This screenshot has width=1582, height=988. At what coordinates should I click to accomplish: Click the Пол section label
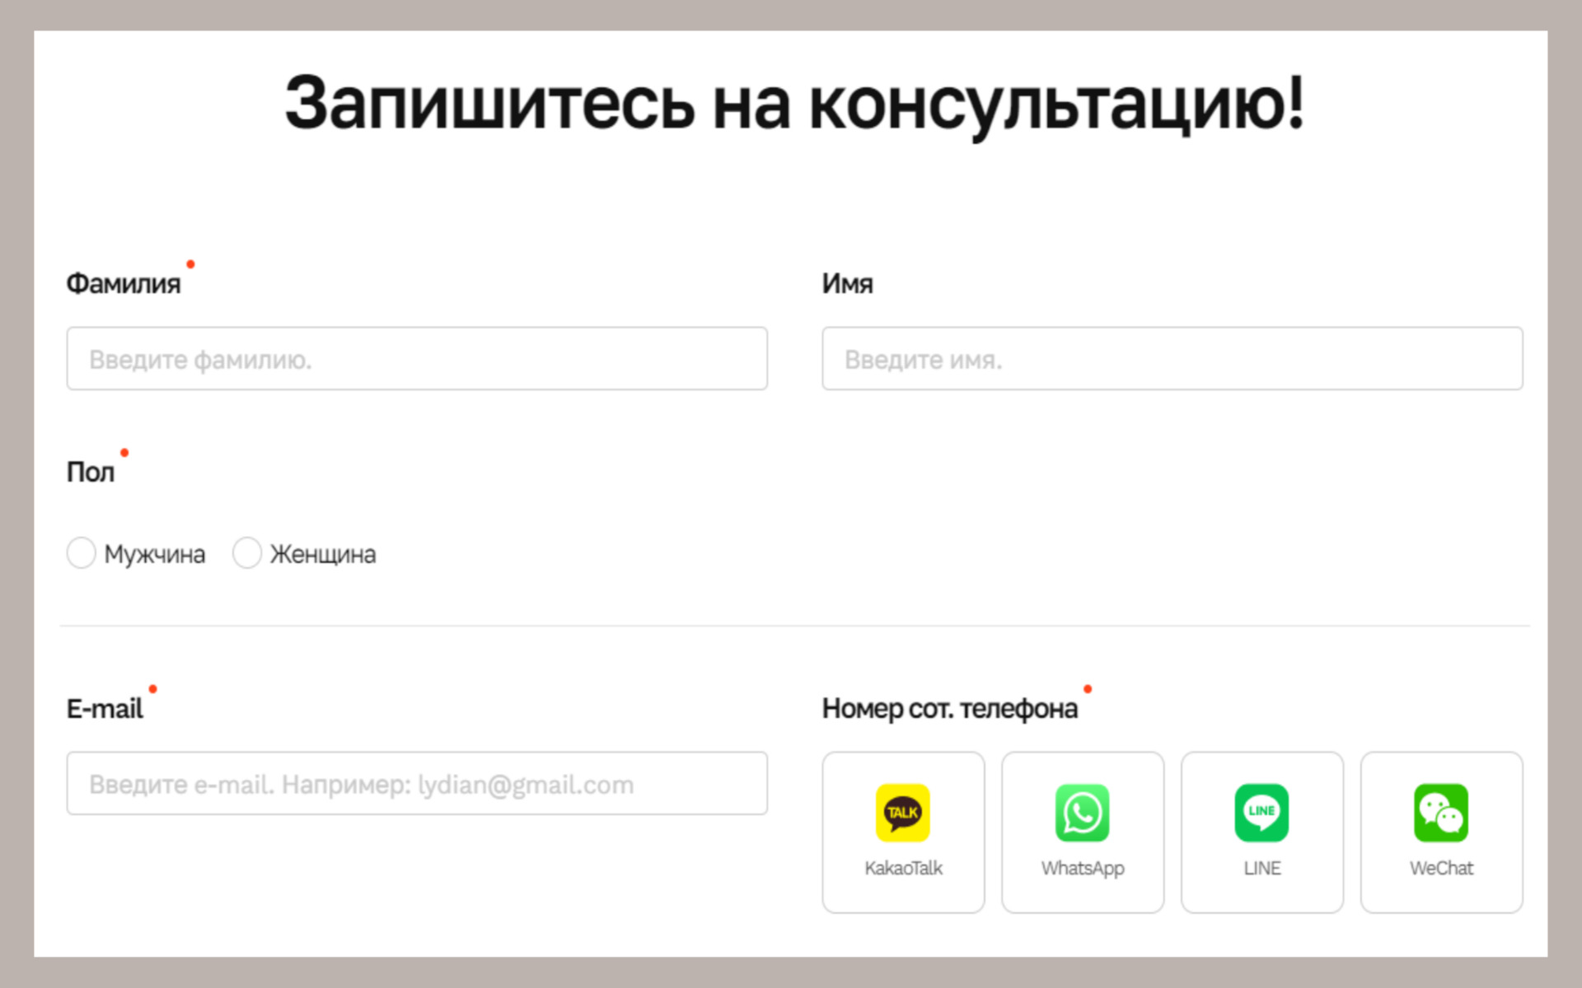(x=91, y=472)
